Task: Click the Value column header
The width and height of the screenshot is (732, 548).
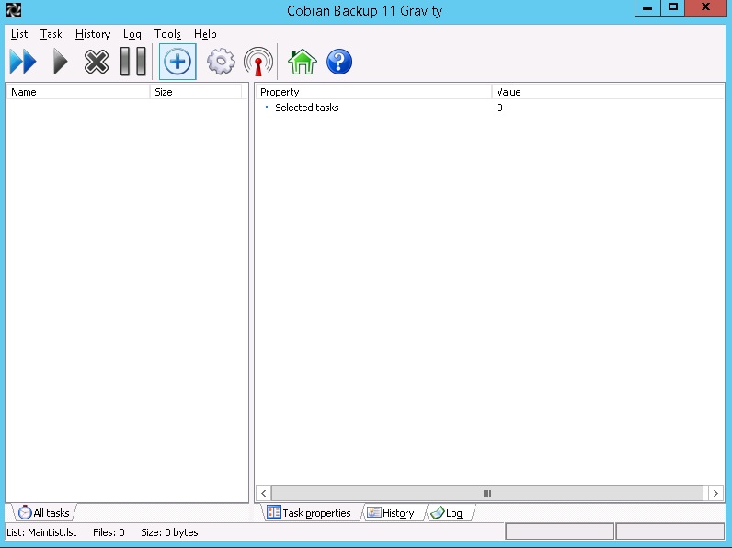Action: pyautogui.click(x=608, y=92)
